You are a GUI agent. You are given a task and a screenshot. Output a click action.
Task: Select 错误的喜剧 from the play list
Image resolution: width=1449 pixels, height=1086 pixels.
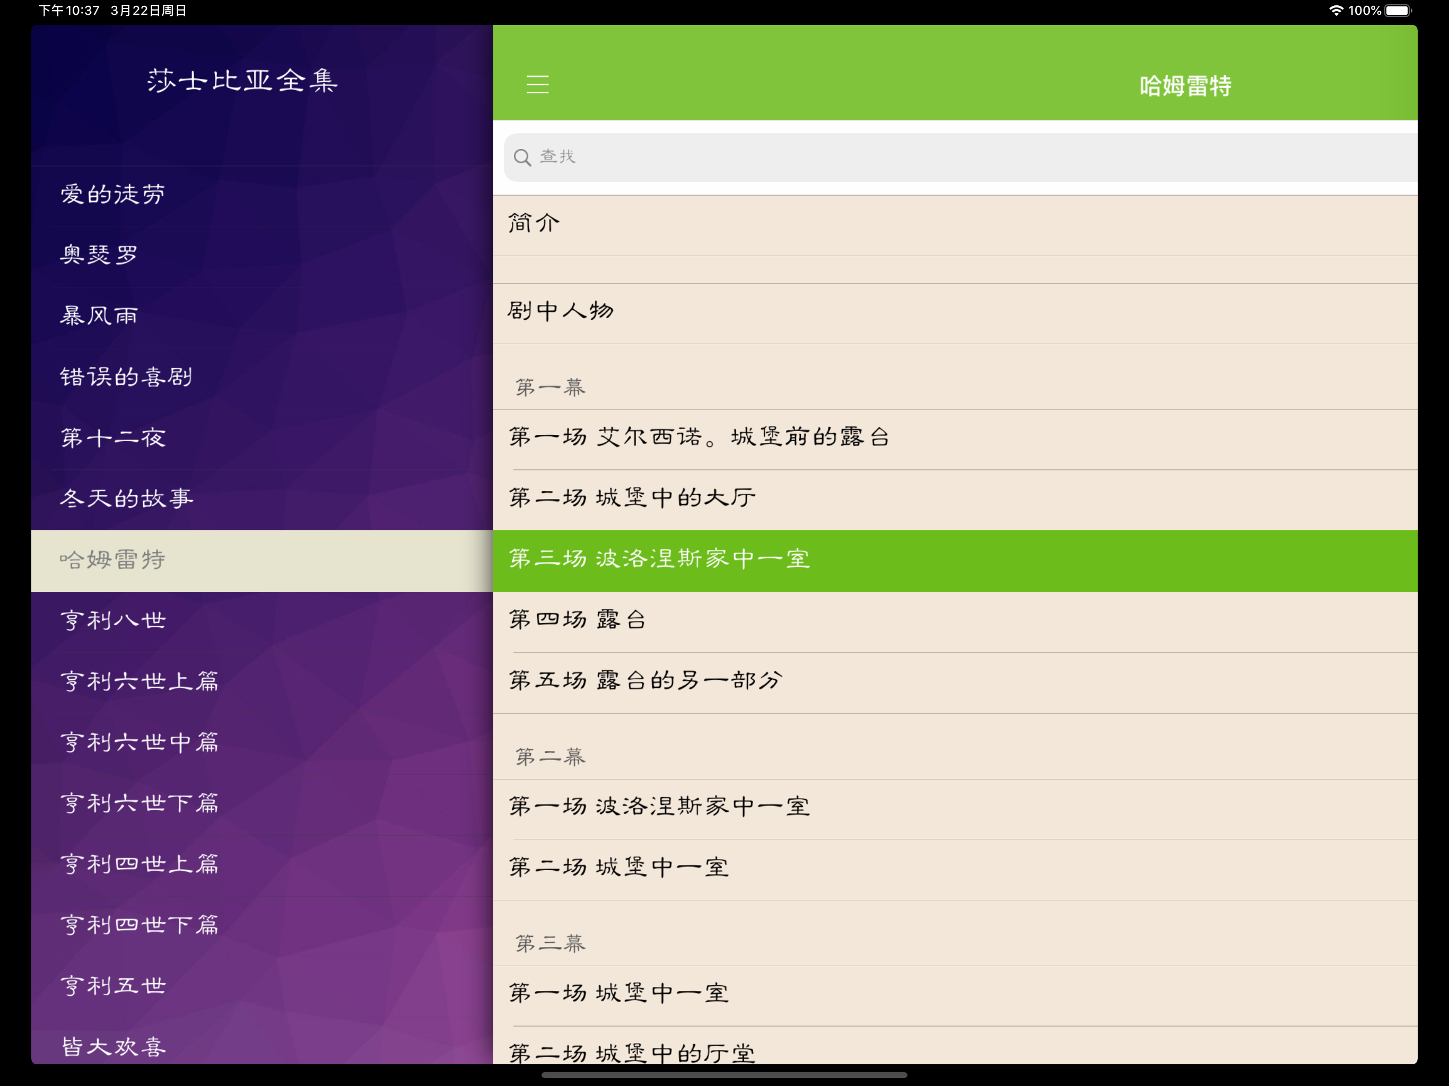pyautogui.click(x=262, y=377)
